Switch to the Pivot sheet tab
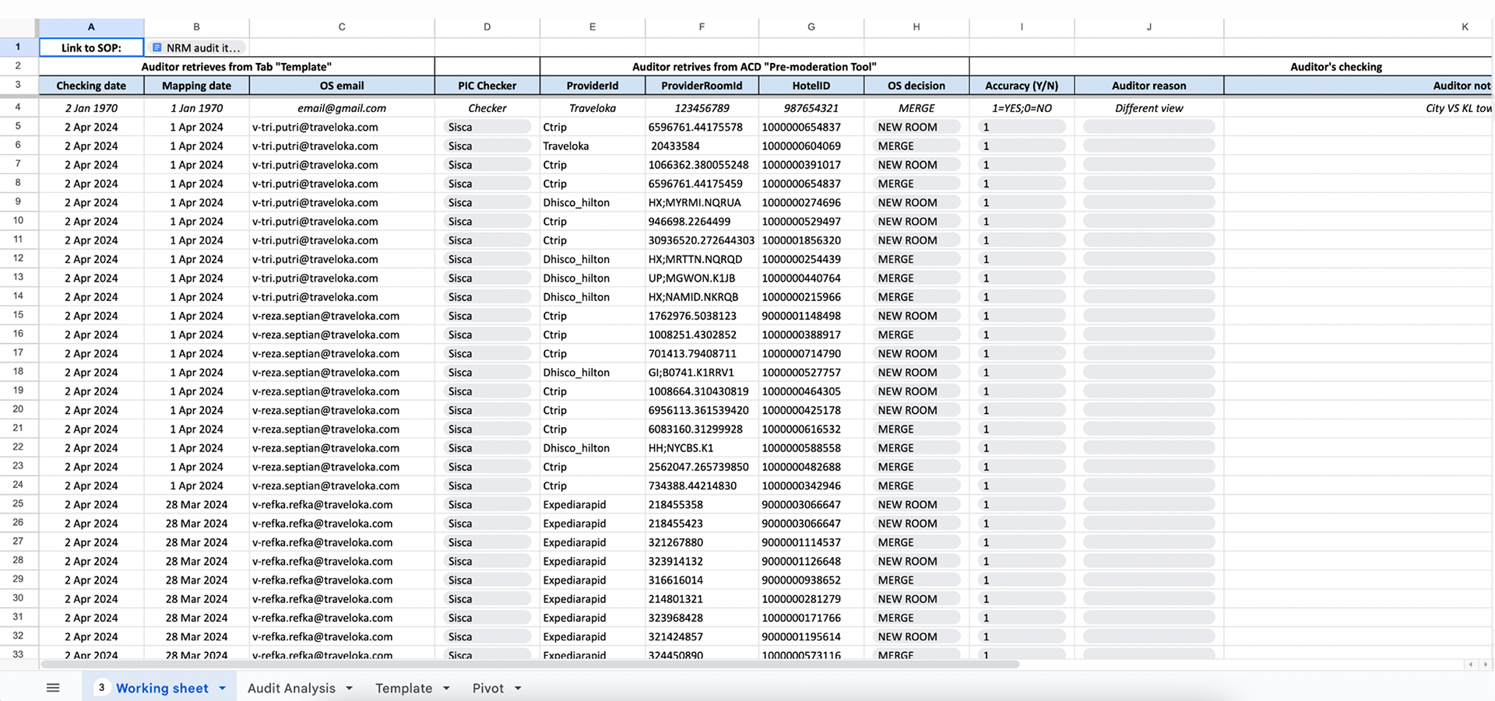Viewport: 1495px width, 701px height. pyautogui.click(x=488, y=688)
